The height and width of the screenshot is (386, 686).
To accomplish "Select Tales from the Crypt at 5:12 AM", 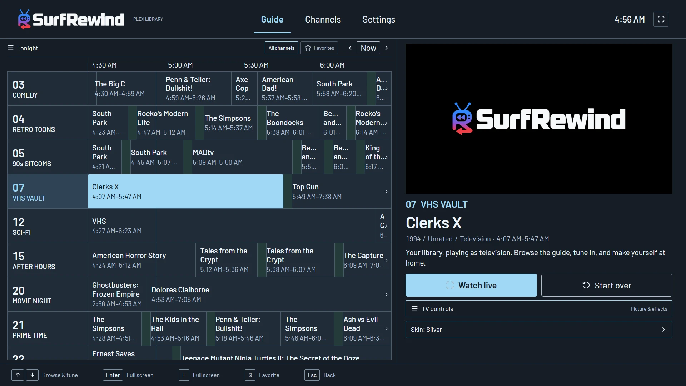I will pos(226,260).
